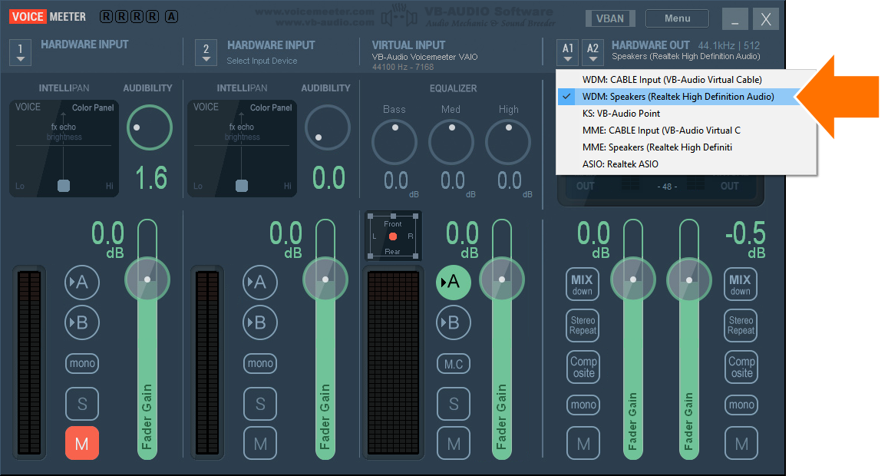Click the Voicemeeter logo
The width and height of the screenshot is (888, 476).
click(x=48, y=16)
